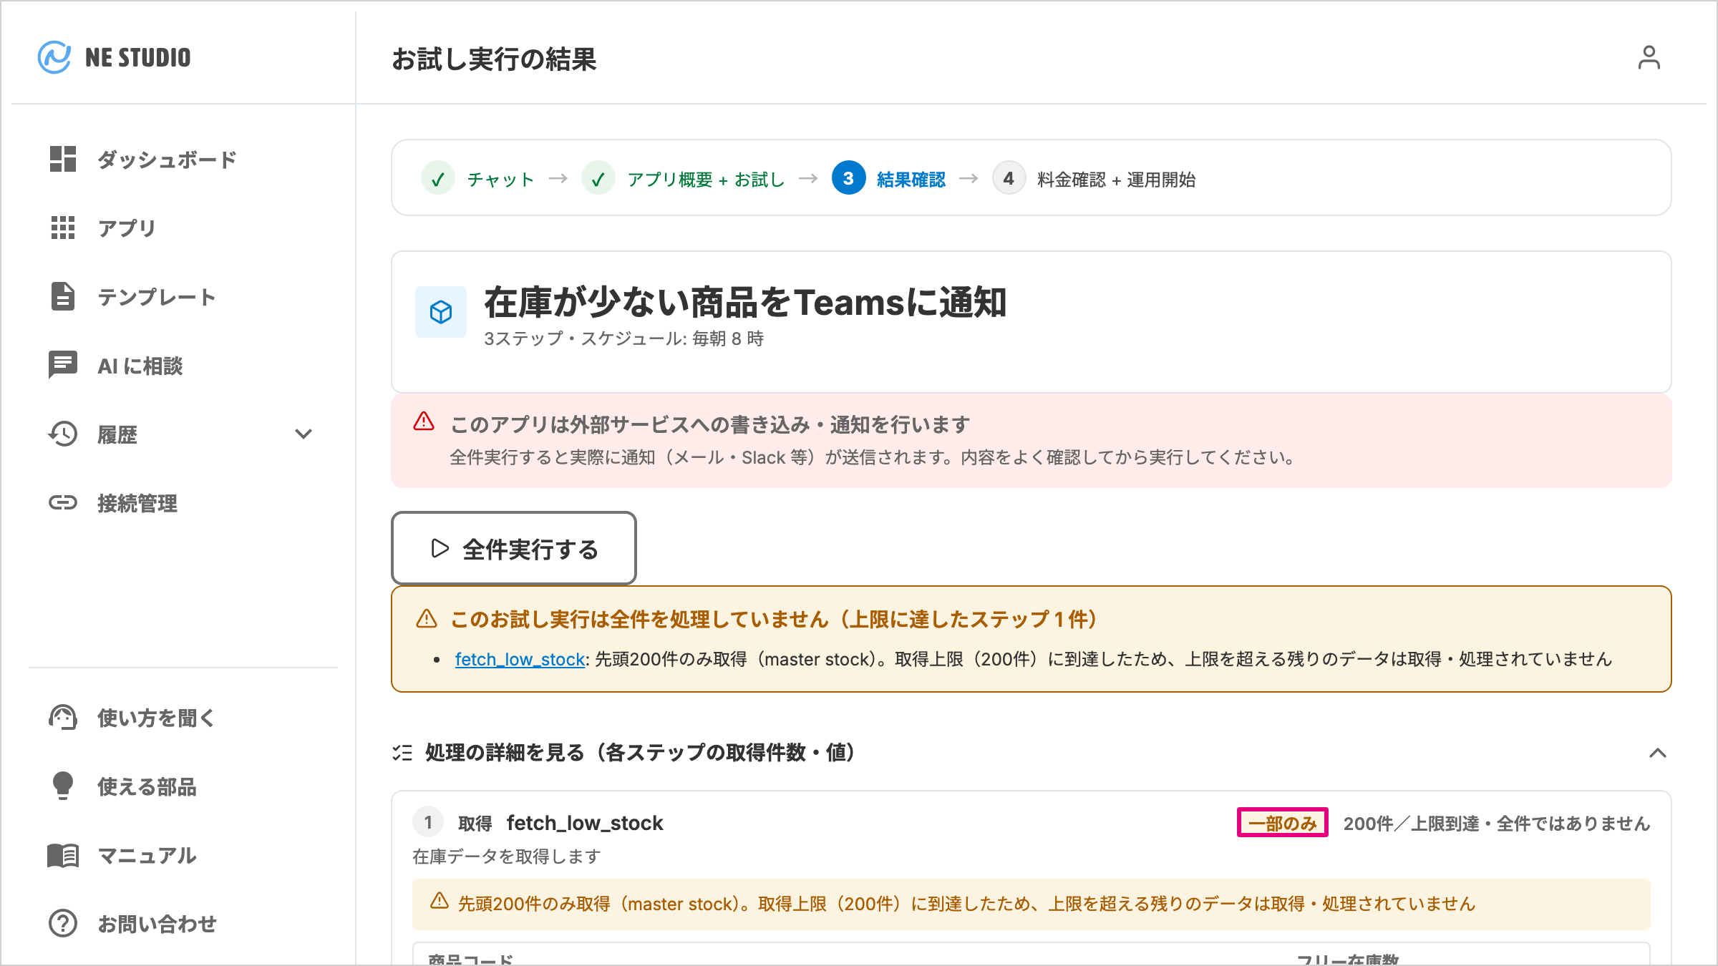Click the step 1 fetch_low_stock title

pyautogui.click(x=585, y=823)
